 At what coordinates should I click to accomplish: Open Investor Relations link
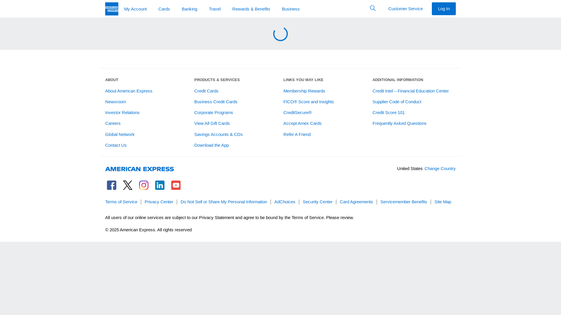[x=122, y=113]
